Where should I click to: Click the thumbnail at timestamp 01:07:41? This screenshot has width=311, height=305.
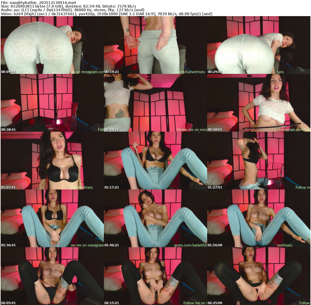pyautogui.click(x=52, y=161)
